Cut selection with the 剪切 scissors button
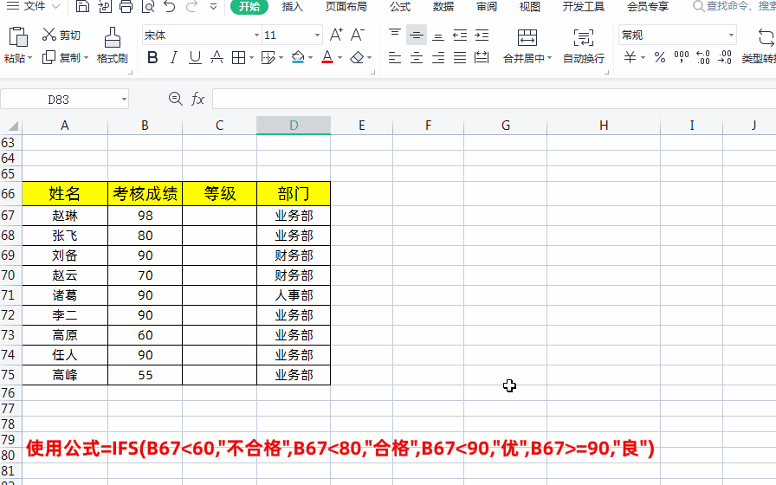776x485 pixels. 61,35
